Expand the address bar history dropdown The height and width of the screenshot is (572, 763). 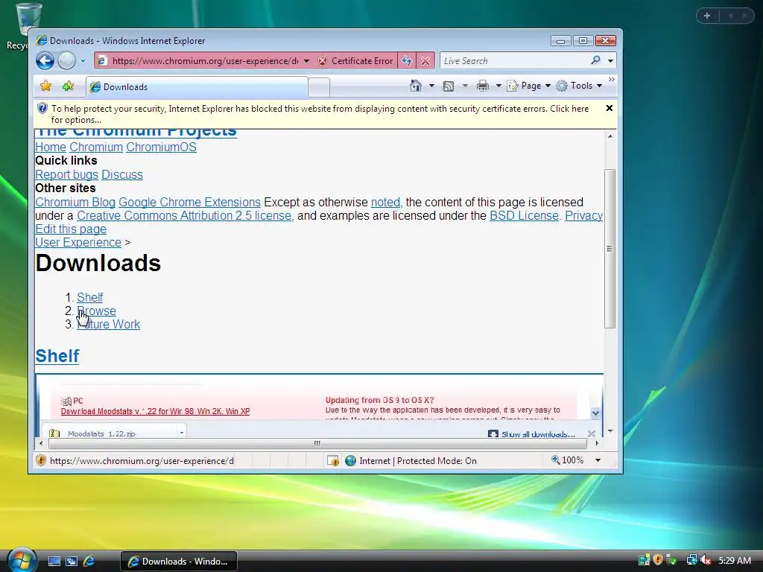[x=306, y=61]
